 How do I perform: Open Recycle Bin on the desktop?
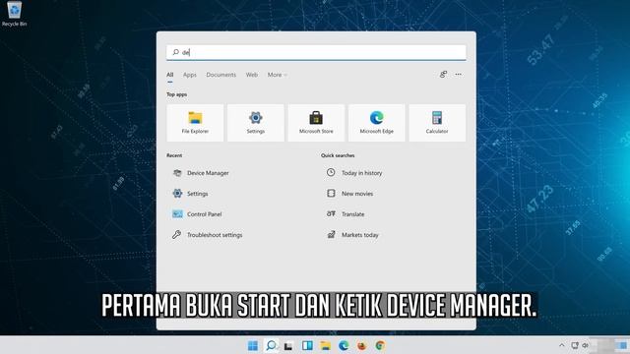[14, 14]
